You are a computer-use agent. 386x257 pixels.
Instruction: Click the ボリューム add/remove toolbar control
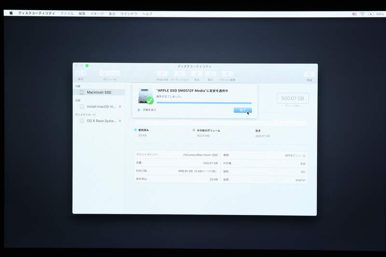pyautogui.click(x=110, y=73)
